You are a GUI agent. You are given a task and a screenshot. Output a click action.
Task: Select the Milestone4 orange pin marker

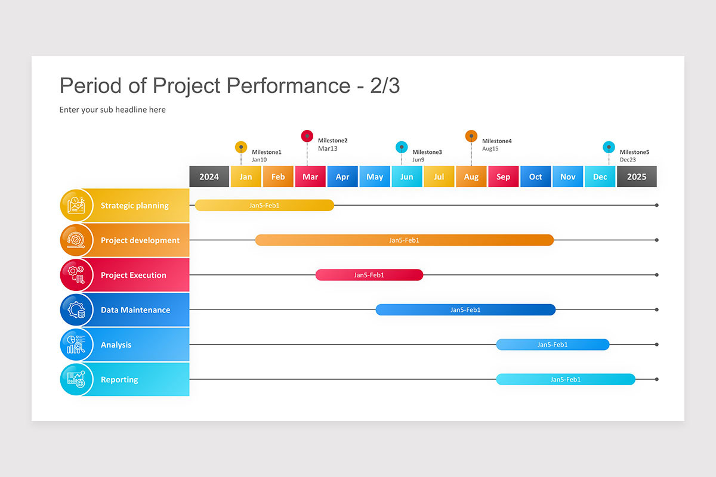pos(471,136)
